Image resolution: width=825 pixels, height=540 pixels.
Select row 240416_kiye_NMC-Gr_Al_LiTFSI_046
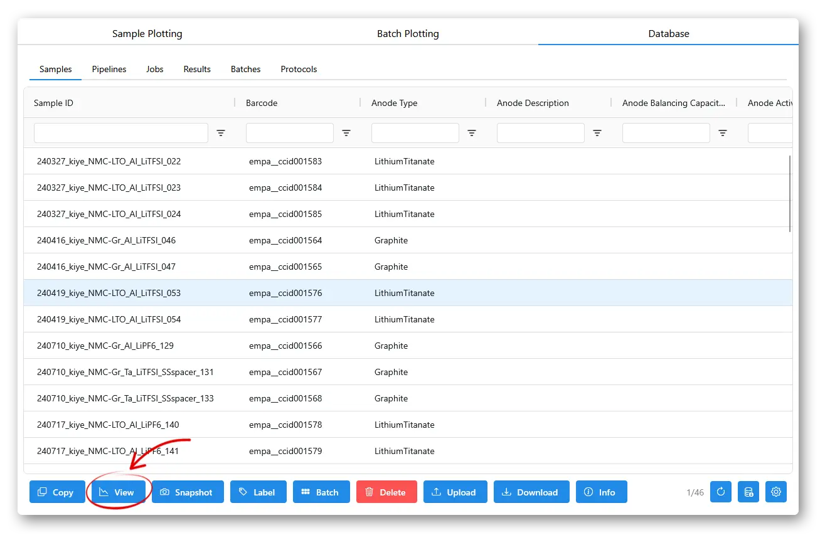point(408,240)
